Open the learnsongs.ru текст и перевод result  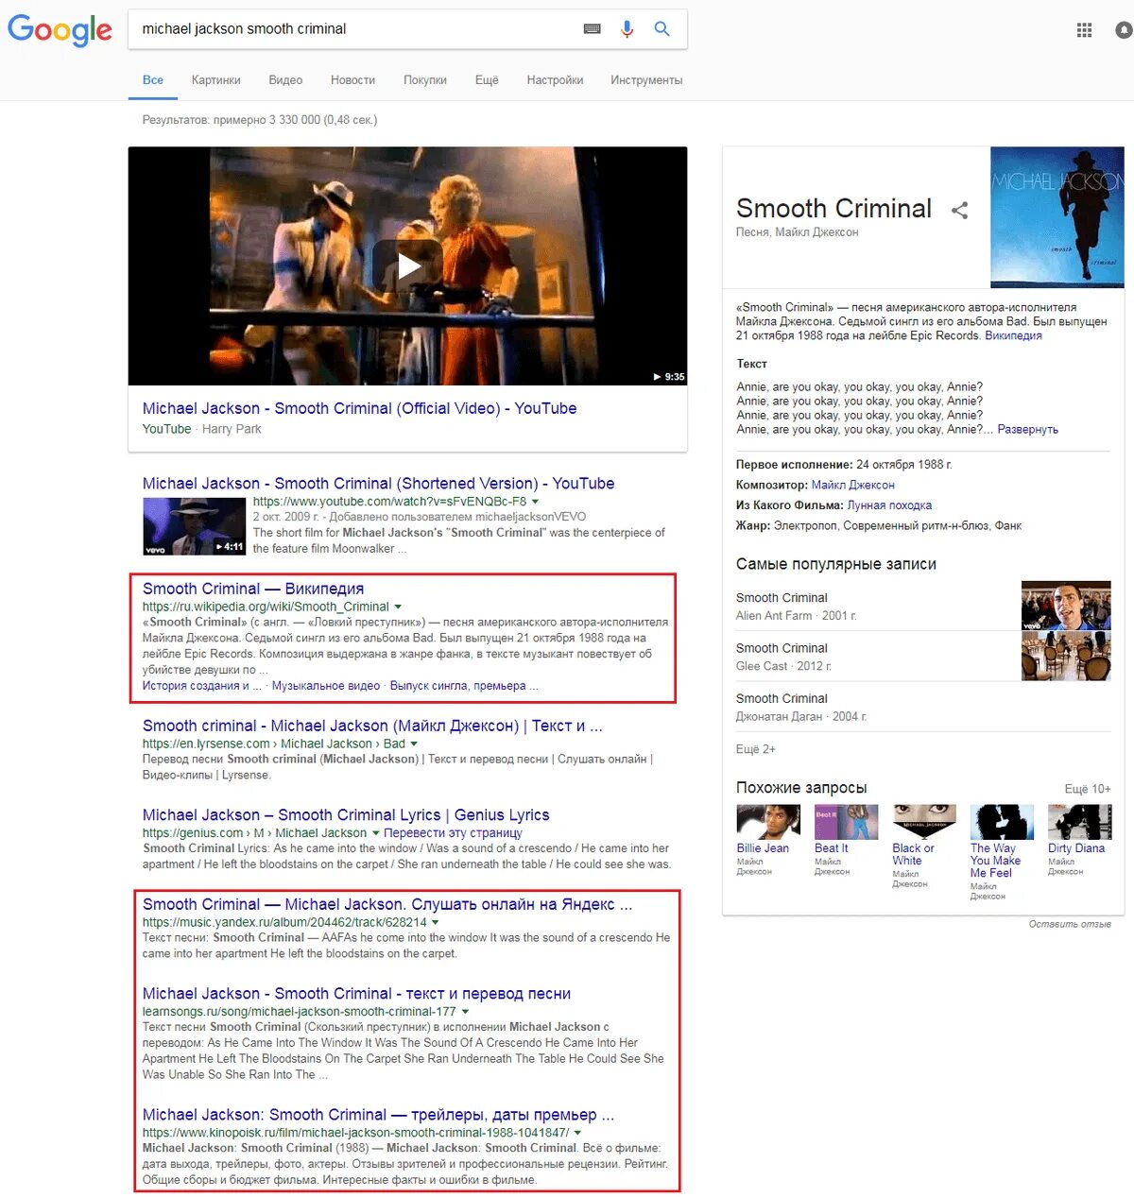(x=356, y=994)
